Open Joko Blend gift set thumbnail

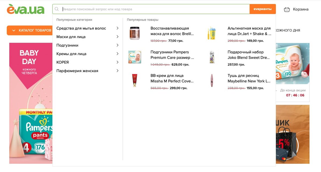tap(212, 57)
